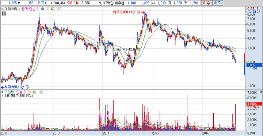Click the volume 20-day average legend
The width and height of the screenshot is (263, 136).
pyautogui.click(x=29, y=92)
